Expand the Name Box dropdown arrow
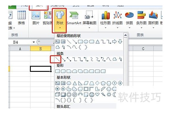The height and width of the screenshot is (114, 171). [x=34, y=42]
